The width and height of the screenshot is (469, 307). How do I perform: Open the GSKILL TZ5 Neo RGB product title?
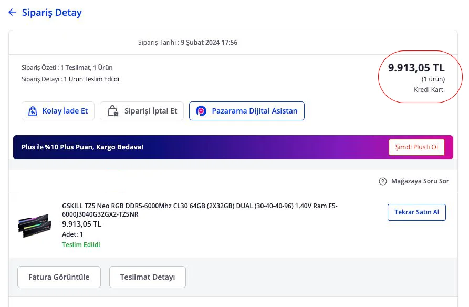click(200, 210)
